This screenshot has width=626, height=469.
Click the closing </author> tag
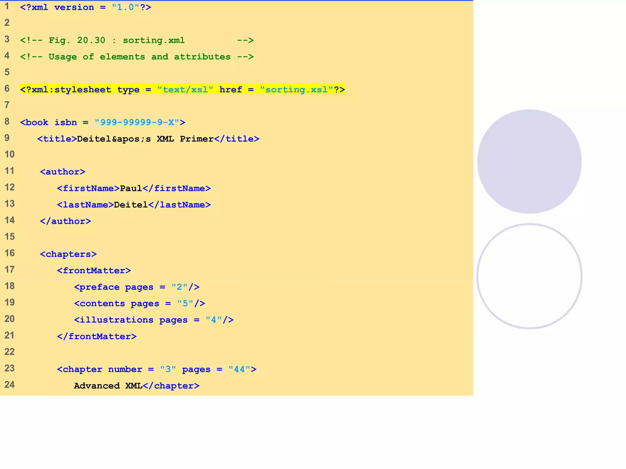(65, 221)
